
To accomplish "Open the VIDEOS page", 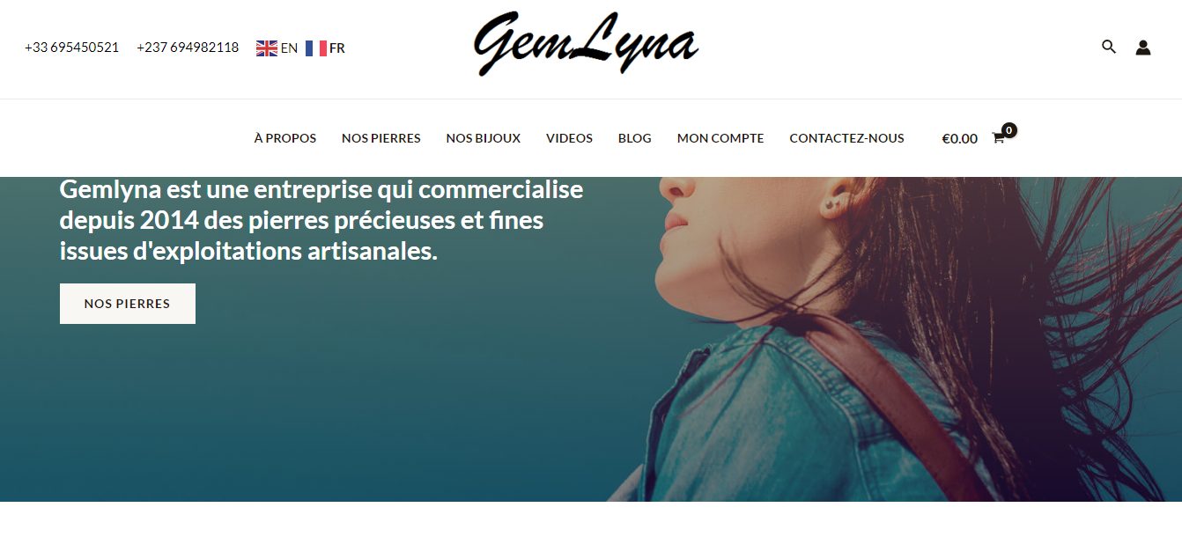I will (x=569, y=138).
